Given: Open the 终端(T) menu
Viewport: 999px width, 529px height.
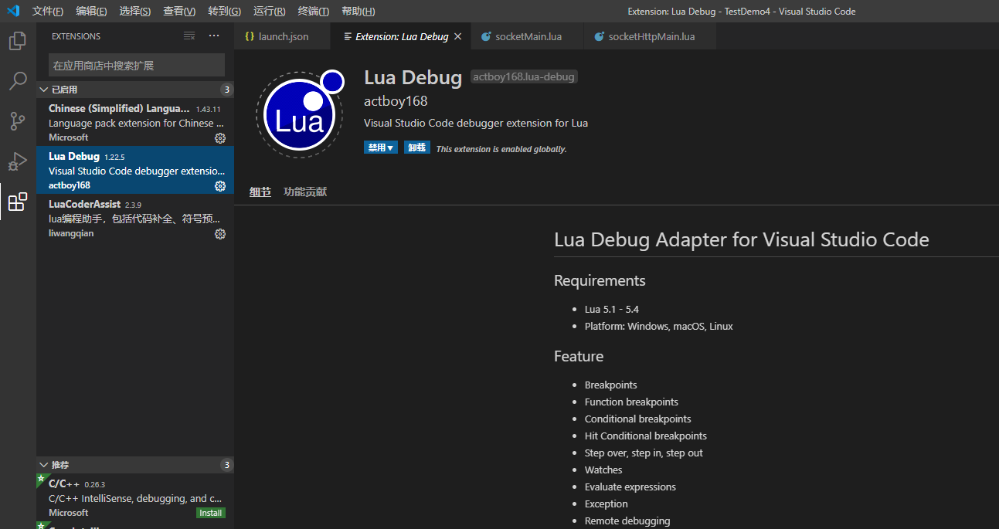Looking at the screenshot, I should (313, 11).
